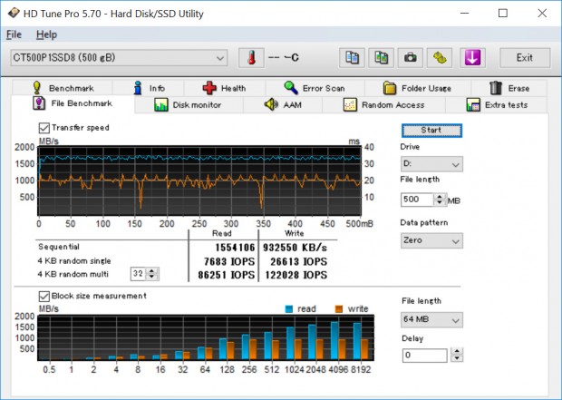Toggle the Block size measurement checkbox
Screen dimensions: 562x400
[x=44, y=297]
